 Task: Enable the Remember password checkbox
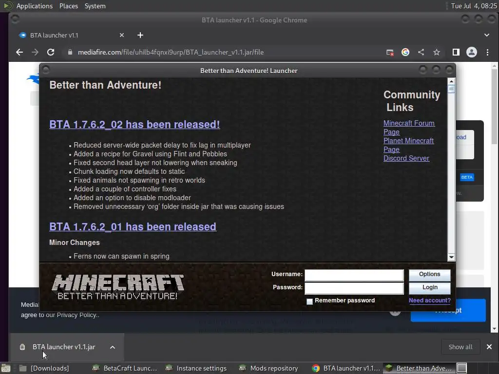309,301
